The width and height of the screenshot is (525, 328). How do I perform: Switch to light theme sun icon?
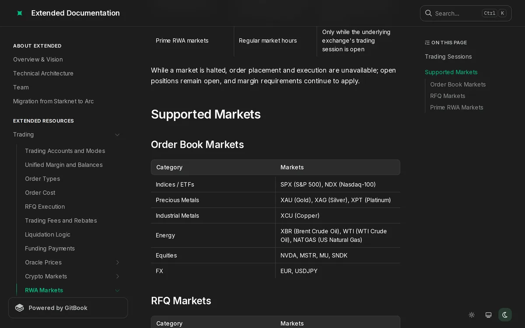472,315
